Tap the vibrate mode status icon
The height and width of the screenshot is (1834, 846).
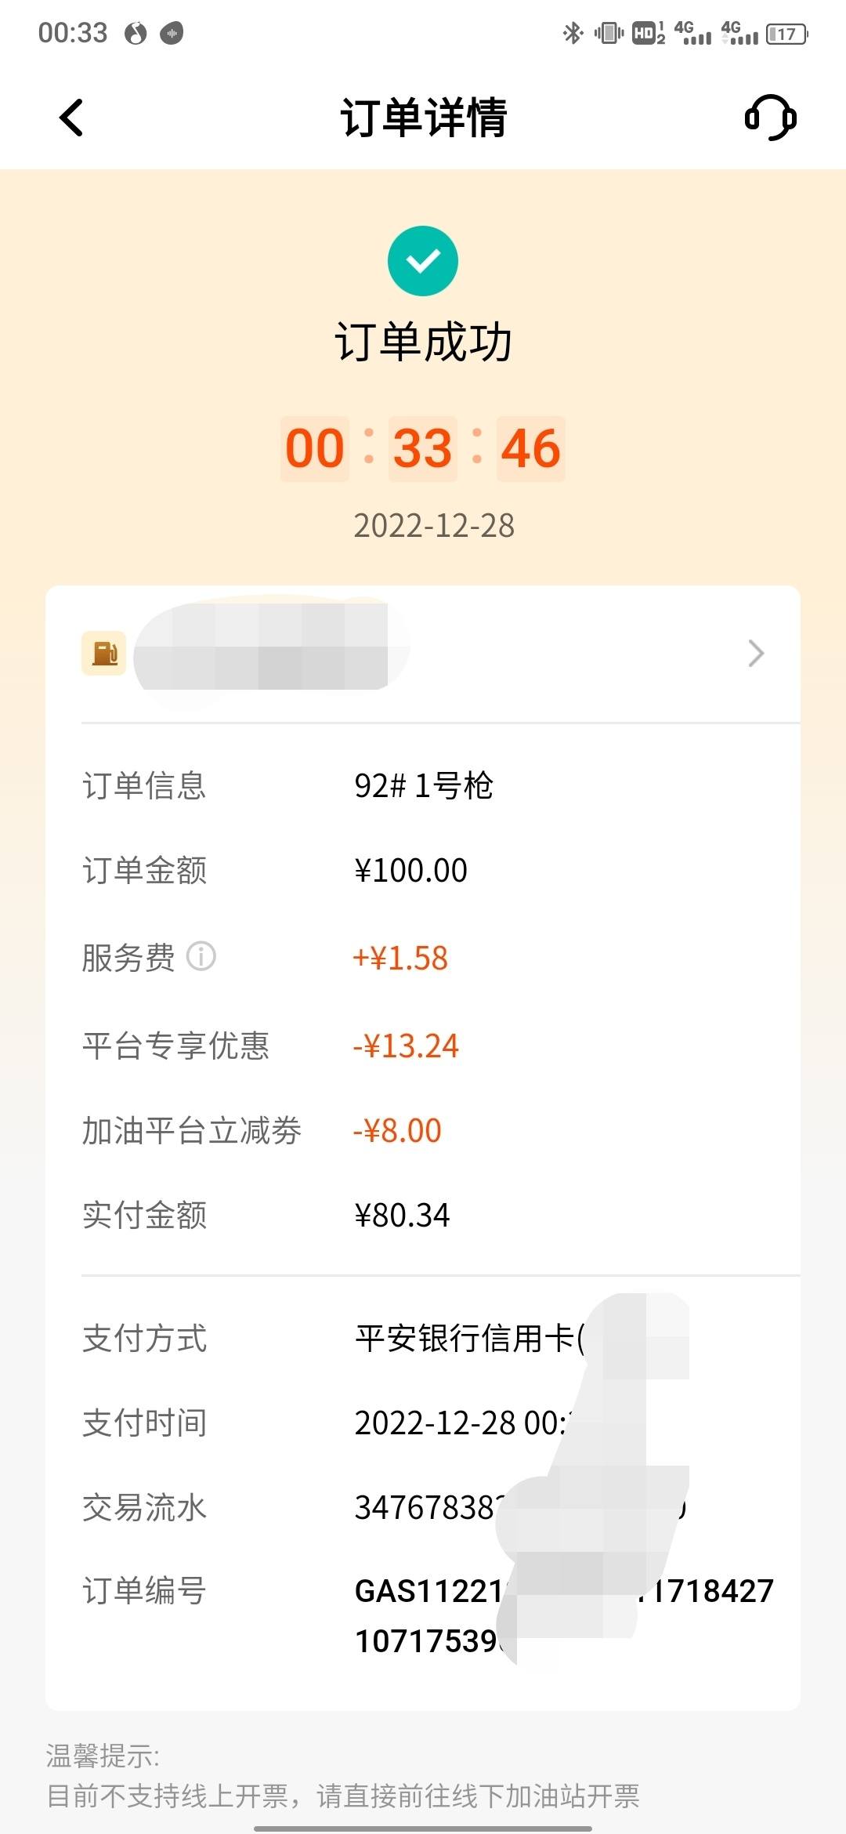coord(609,33)
